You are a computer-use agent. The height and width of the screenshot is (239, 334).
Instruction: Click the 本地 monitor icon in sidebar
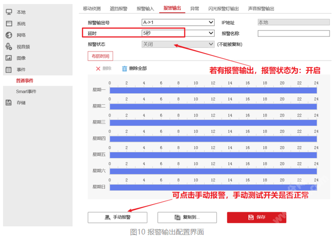9,12
